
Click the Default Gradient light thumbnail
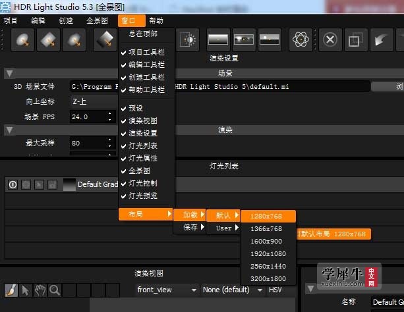(x=69, y=184)
